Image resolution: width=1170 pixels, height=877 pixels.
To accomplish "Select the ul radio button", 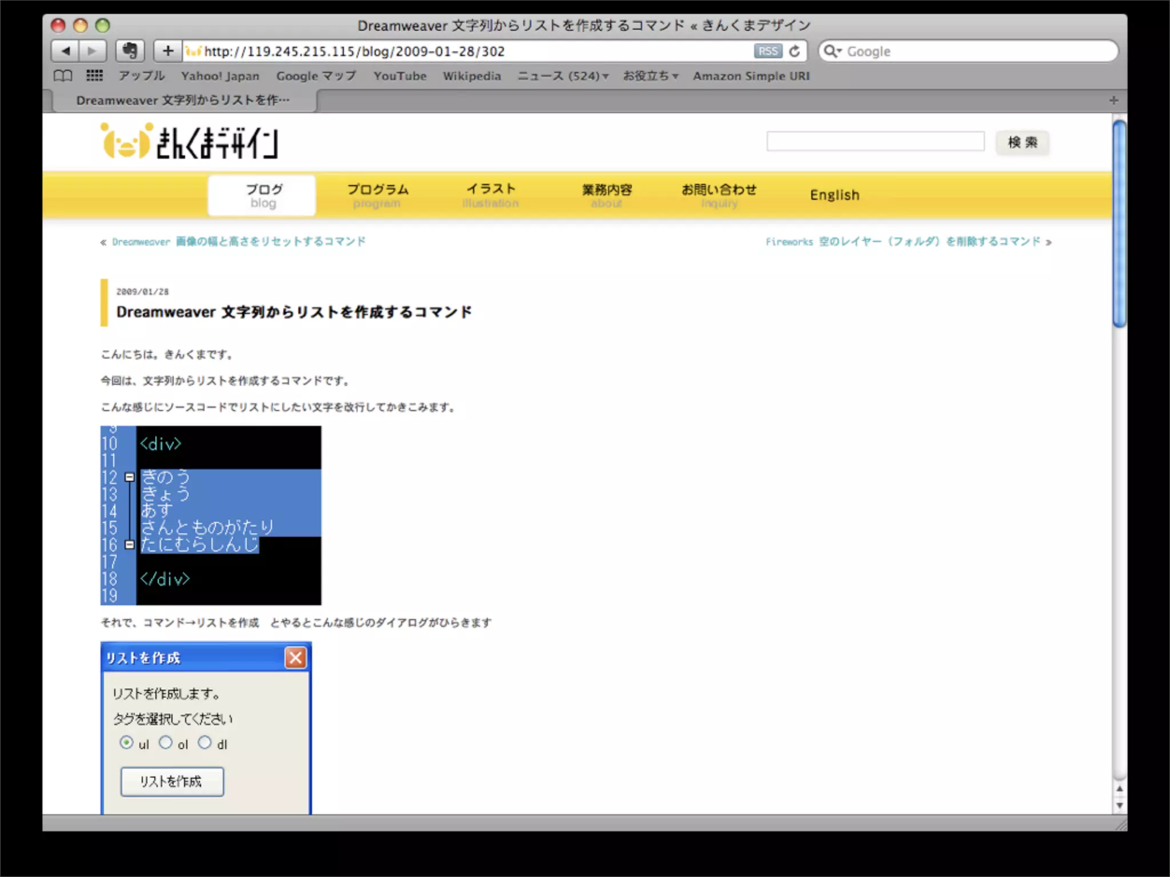I will click(x=126, y=742).
